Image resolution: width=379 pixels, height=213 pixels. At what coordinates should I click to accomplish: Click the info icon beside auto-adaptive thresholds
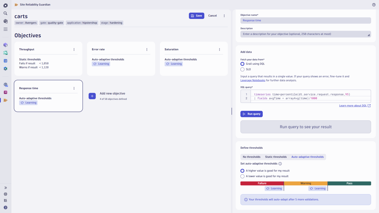(280, 164)
